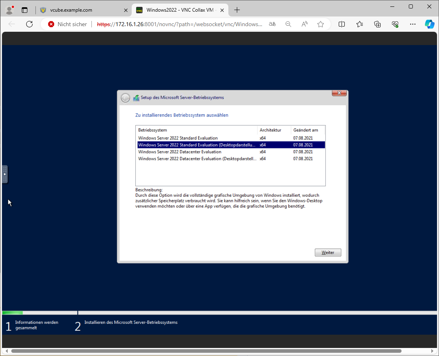Add this page to favorites
The width and height of the screenshot is (439, 356).
click(321, 24)
